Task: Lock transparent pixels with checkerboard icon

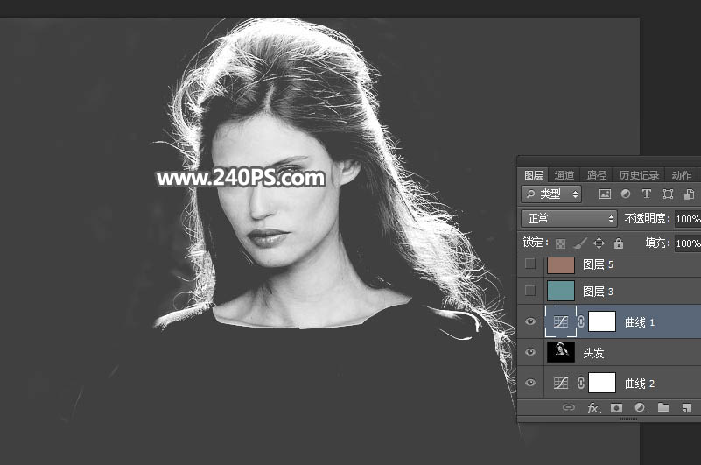Action: pyautogui.click(x=560, y=243)
